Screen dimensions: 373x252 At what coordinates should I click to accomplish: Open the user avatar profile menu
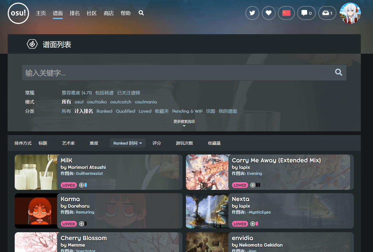[350, 13]
